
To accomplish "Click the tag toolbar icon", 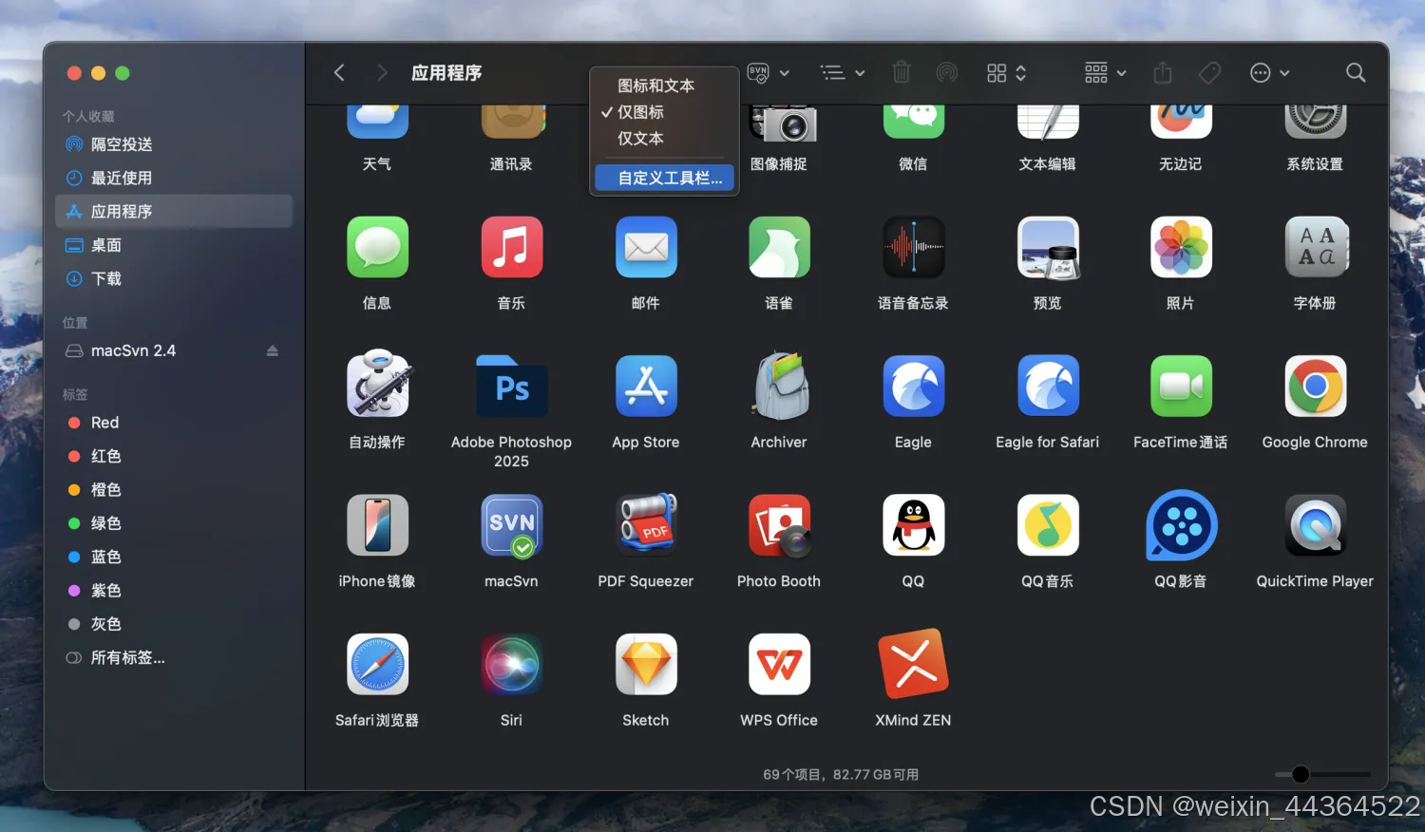I will click(x=1209, y=72).
